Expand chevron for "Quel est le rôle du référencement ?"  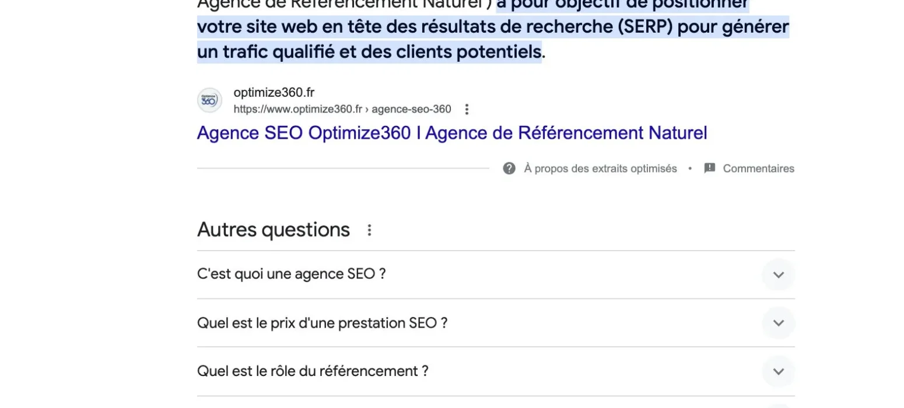(x=778, y=371)
